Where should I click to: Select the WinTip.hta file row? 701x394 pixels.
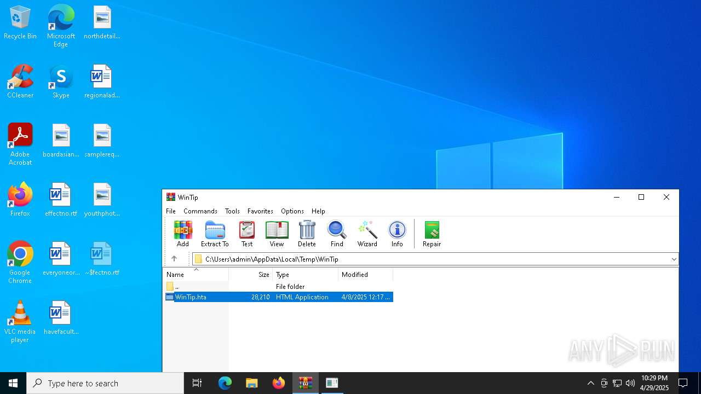pyautogui.click(x=278, y=297)
